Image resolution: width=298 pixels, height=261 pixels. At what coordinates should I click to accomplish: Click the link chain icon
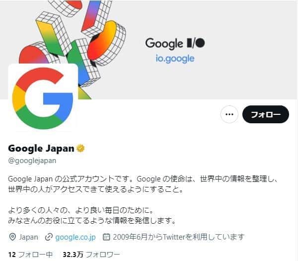coord(49,237)
